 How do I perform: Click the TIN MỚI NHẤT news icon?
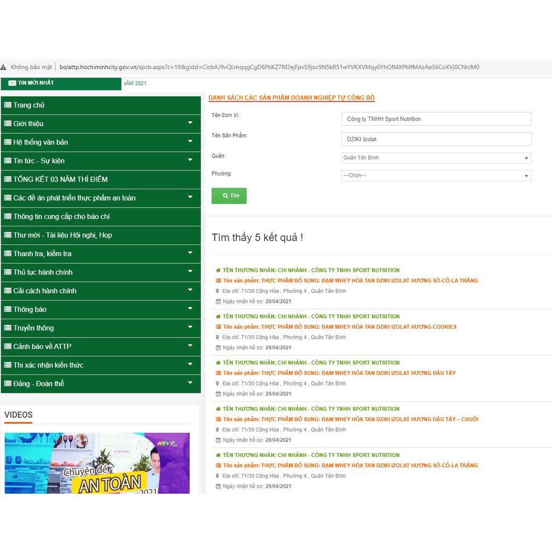[x=12, y=83]
